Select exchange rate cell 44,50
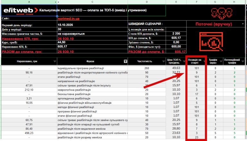The image size is (247, 141). [x=92, y=42]
